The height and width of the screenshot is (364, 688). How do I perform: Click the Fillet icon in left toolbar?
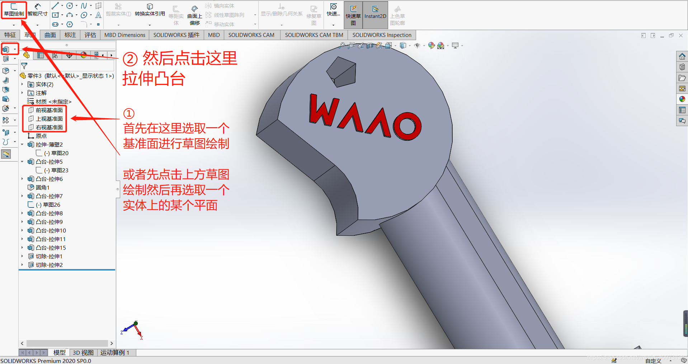tap(6, 71)
